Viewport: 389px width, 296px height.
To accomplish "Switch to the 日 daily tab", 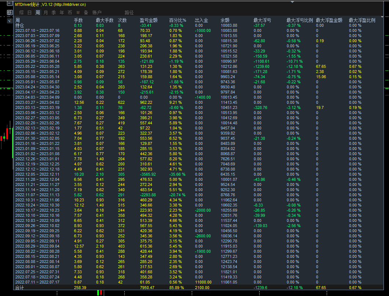I will pos(30,12).
